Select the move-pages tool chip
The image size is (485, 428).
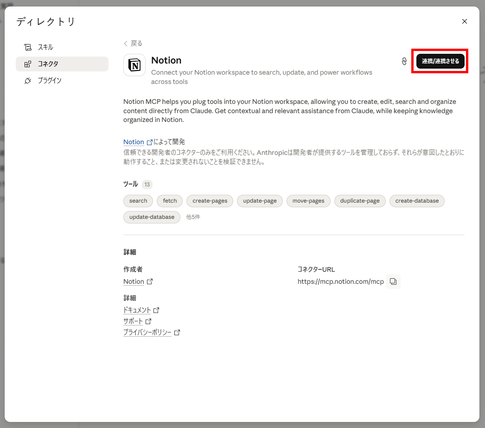click(308, 201)
